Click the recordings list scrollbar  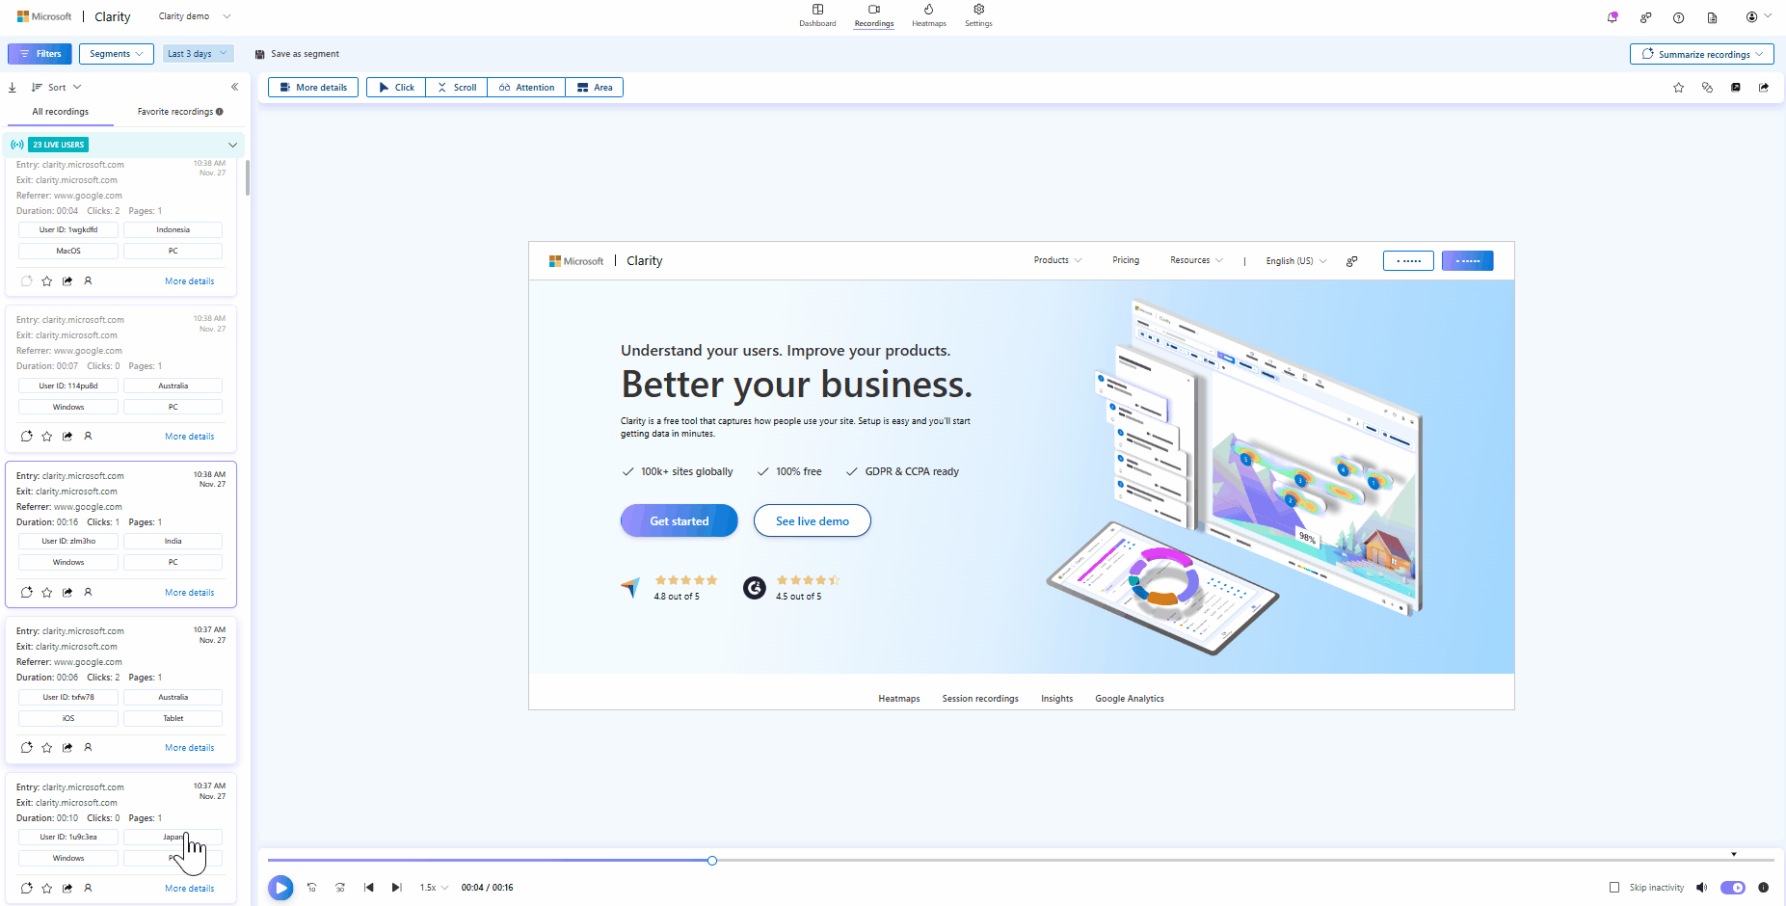(x=248, y=178)
